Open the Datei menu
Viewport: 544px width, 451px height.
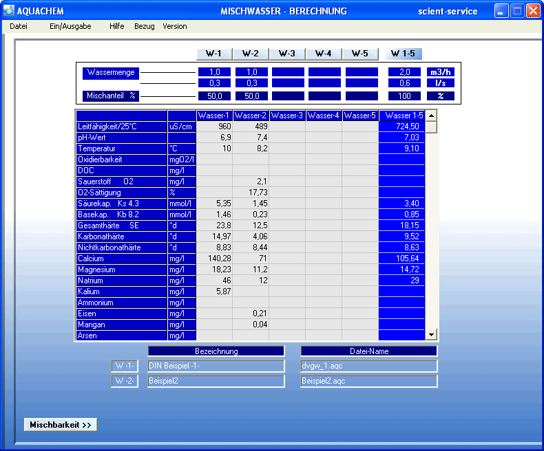click(x=19, y=26)
